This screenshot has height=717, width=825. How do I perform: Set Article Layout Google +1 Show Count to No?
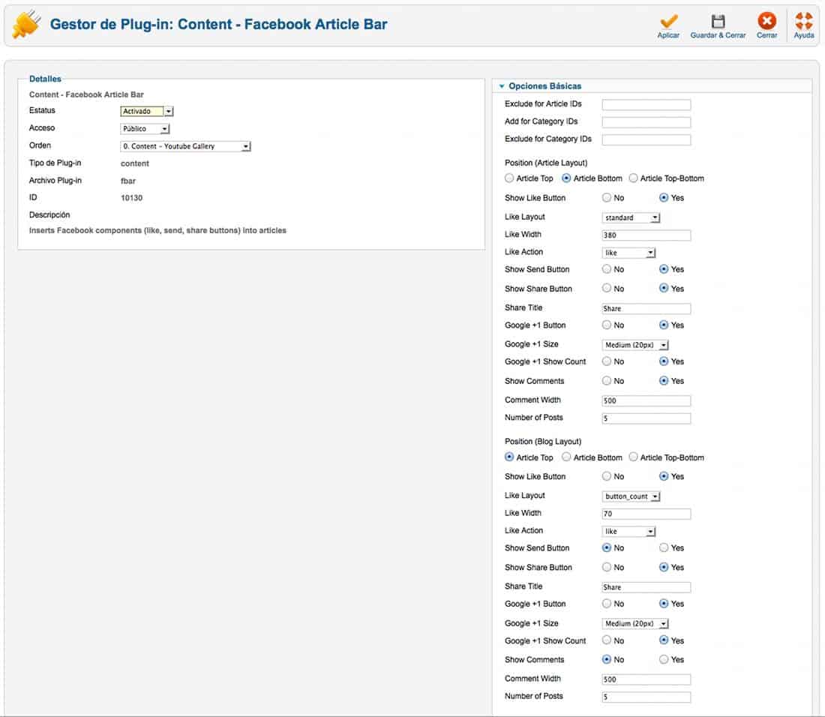pyautogui.click(x=607, y=361)
